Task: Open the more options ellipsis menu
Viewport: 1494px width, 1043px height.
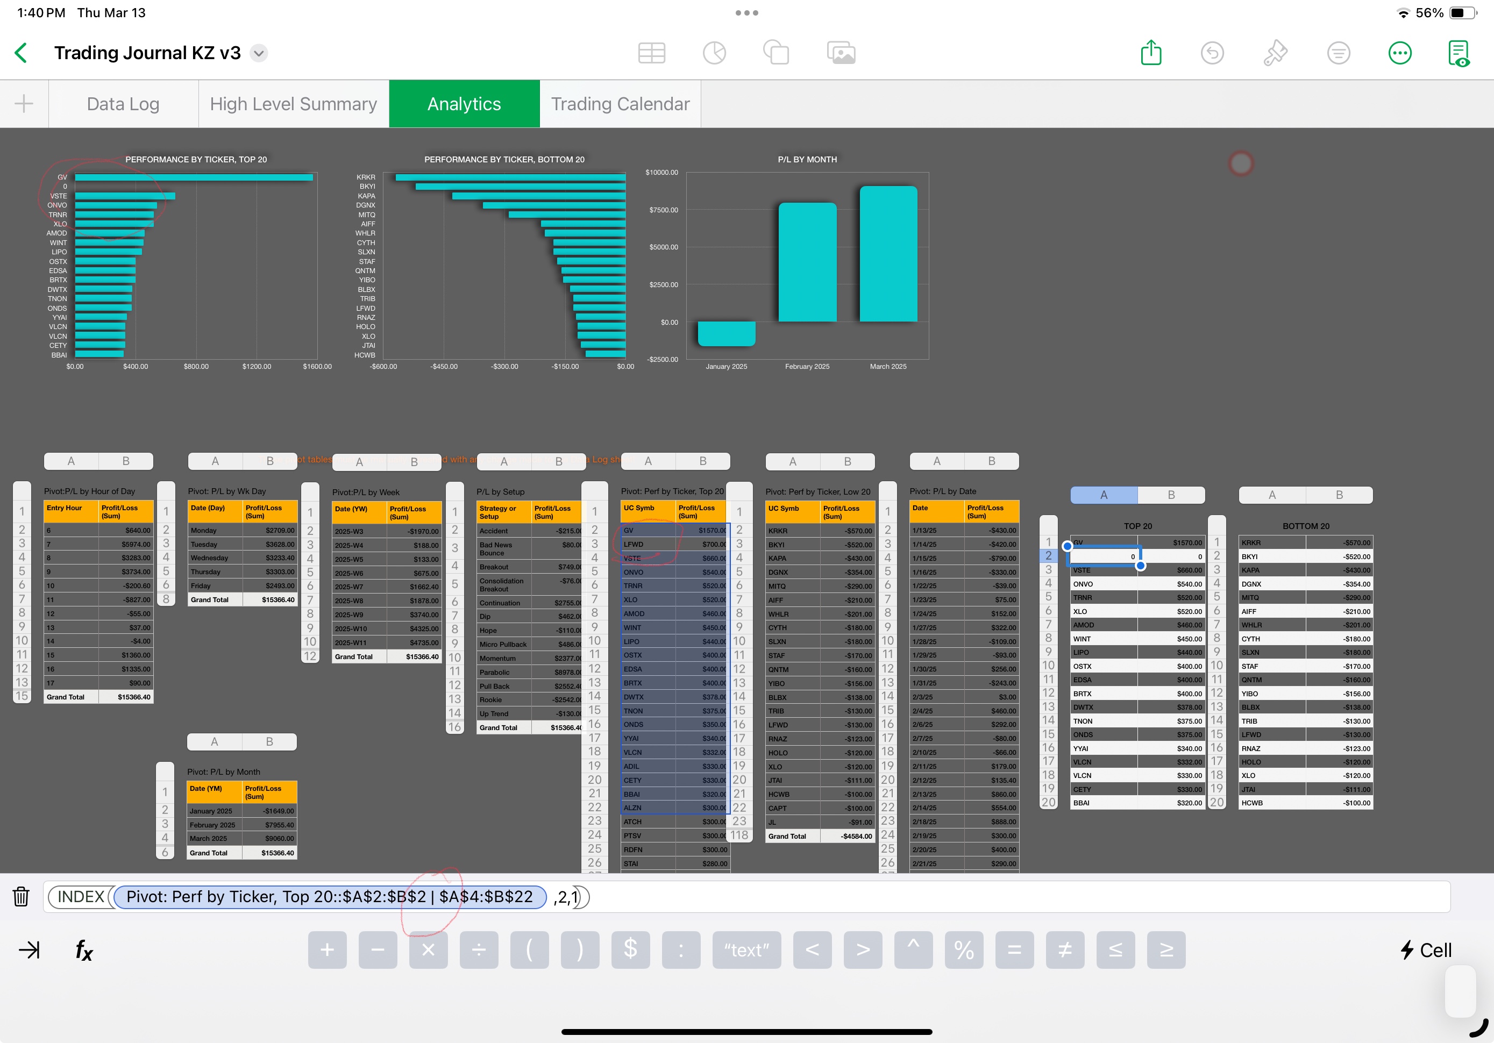Action: coord(1399,53)
